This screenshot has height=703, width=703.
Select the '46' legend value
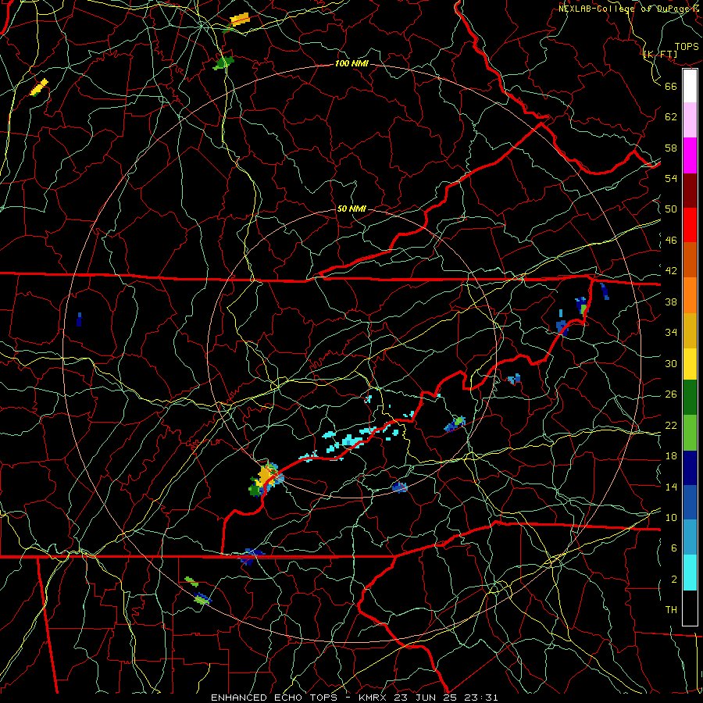[671, 241]
